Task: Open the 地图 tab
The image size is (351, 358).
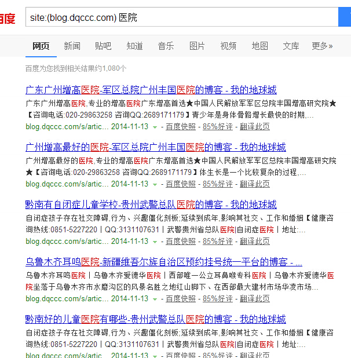Action: (259, 46)
